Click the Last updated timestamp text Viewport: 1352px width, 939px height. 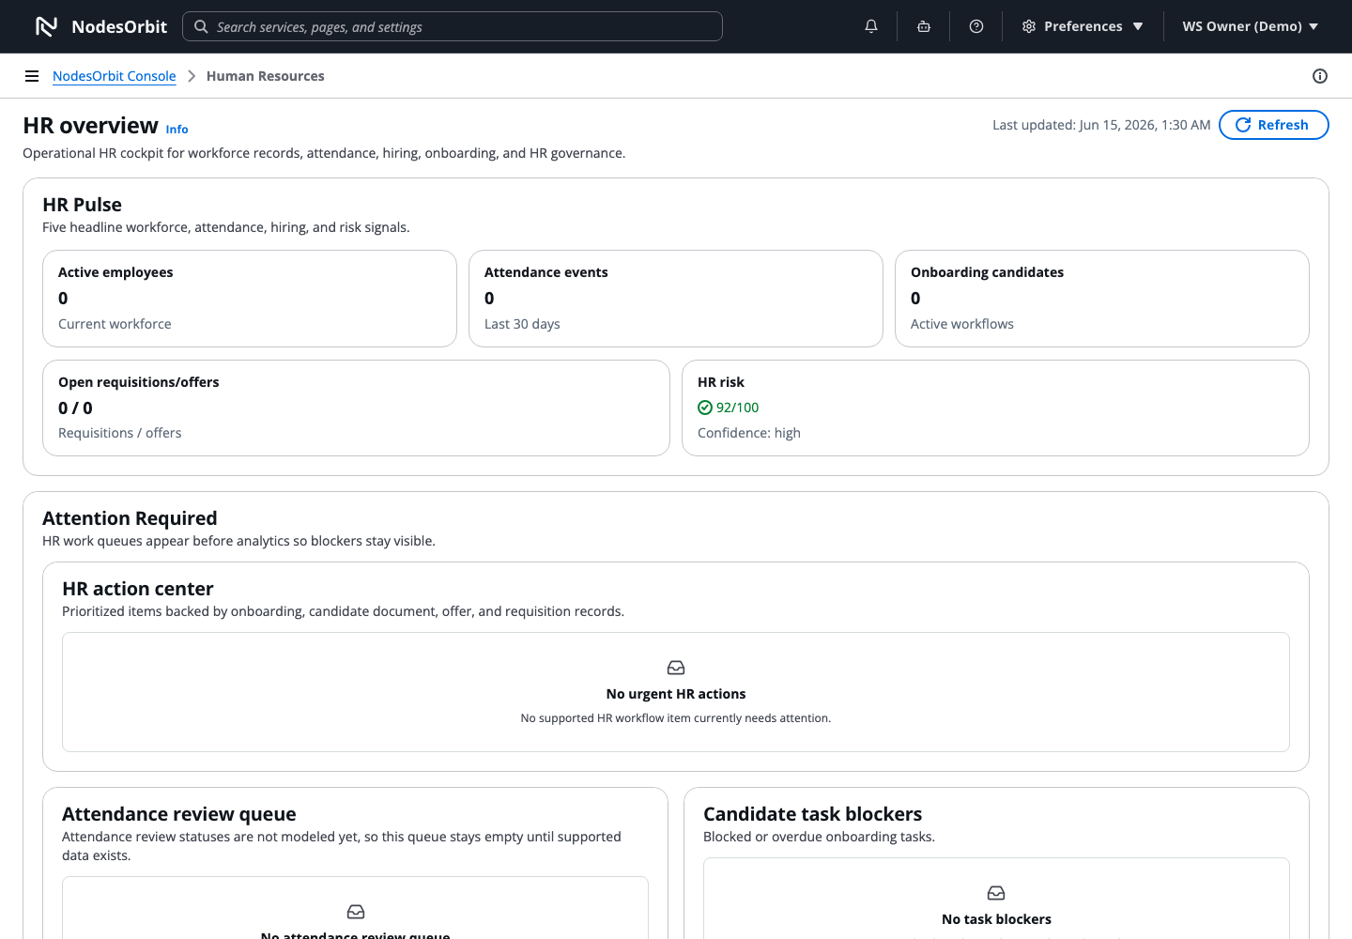coord(1101,125)
